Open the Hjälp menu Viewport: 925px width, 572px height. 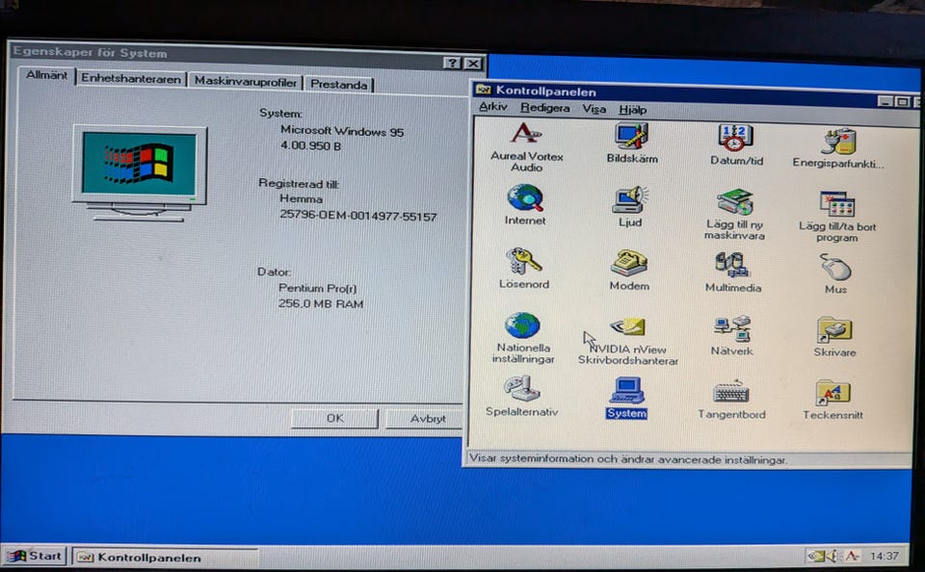(x=632, y=110)
